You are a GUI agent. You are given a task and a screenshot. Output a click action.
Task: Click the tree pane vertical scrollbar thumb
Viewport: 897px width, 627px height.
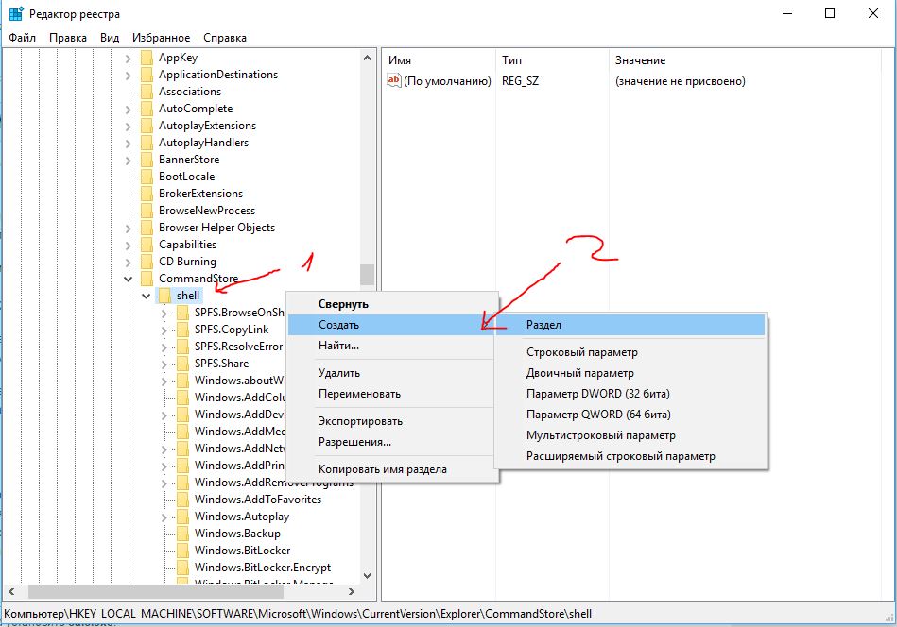pyautogui.click(x=367, y=274)
